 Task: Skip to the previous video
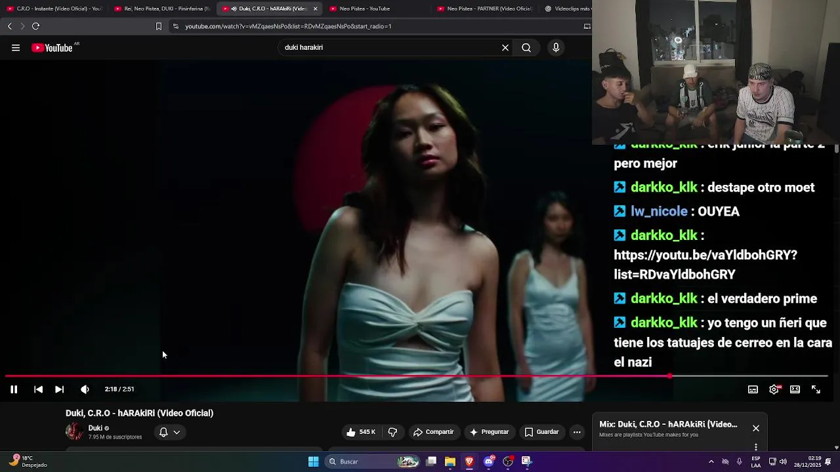[x=38, y=389]
